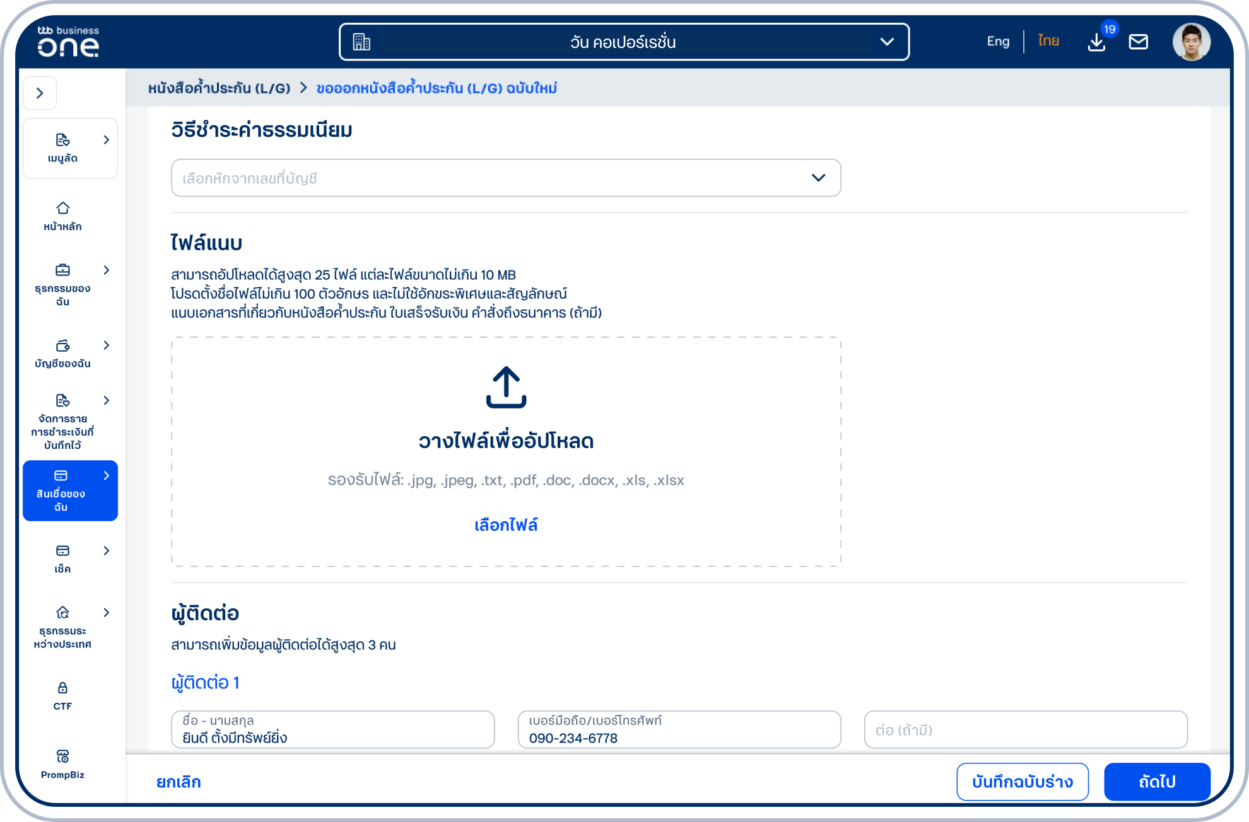Click the เลือกไฟล์ link
This screenshot has height=822, width=1249.
tap(506, 525)
